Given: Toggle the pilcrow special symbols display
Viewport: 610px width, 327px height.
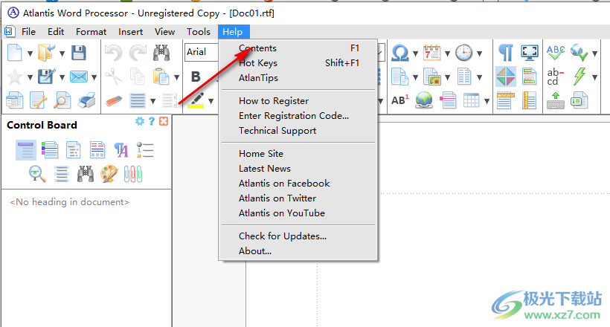Looking at the screenshot, I should (x=505, y=53).
